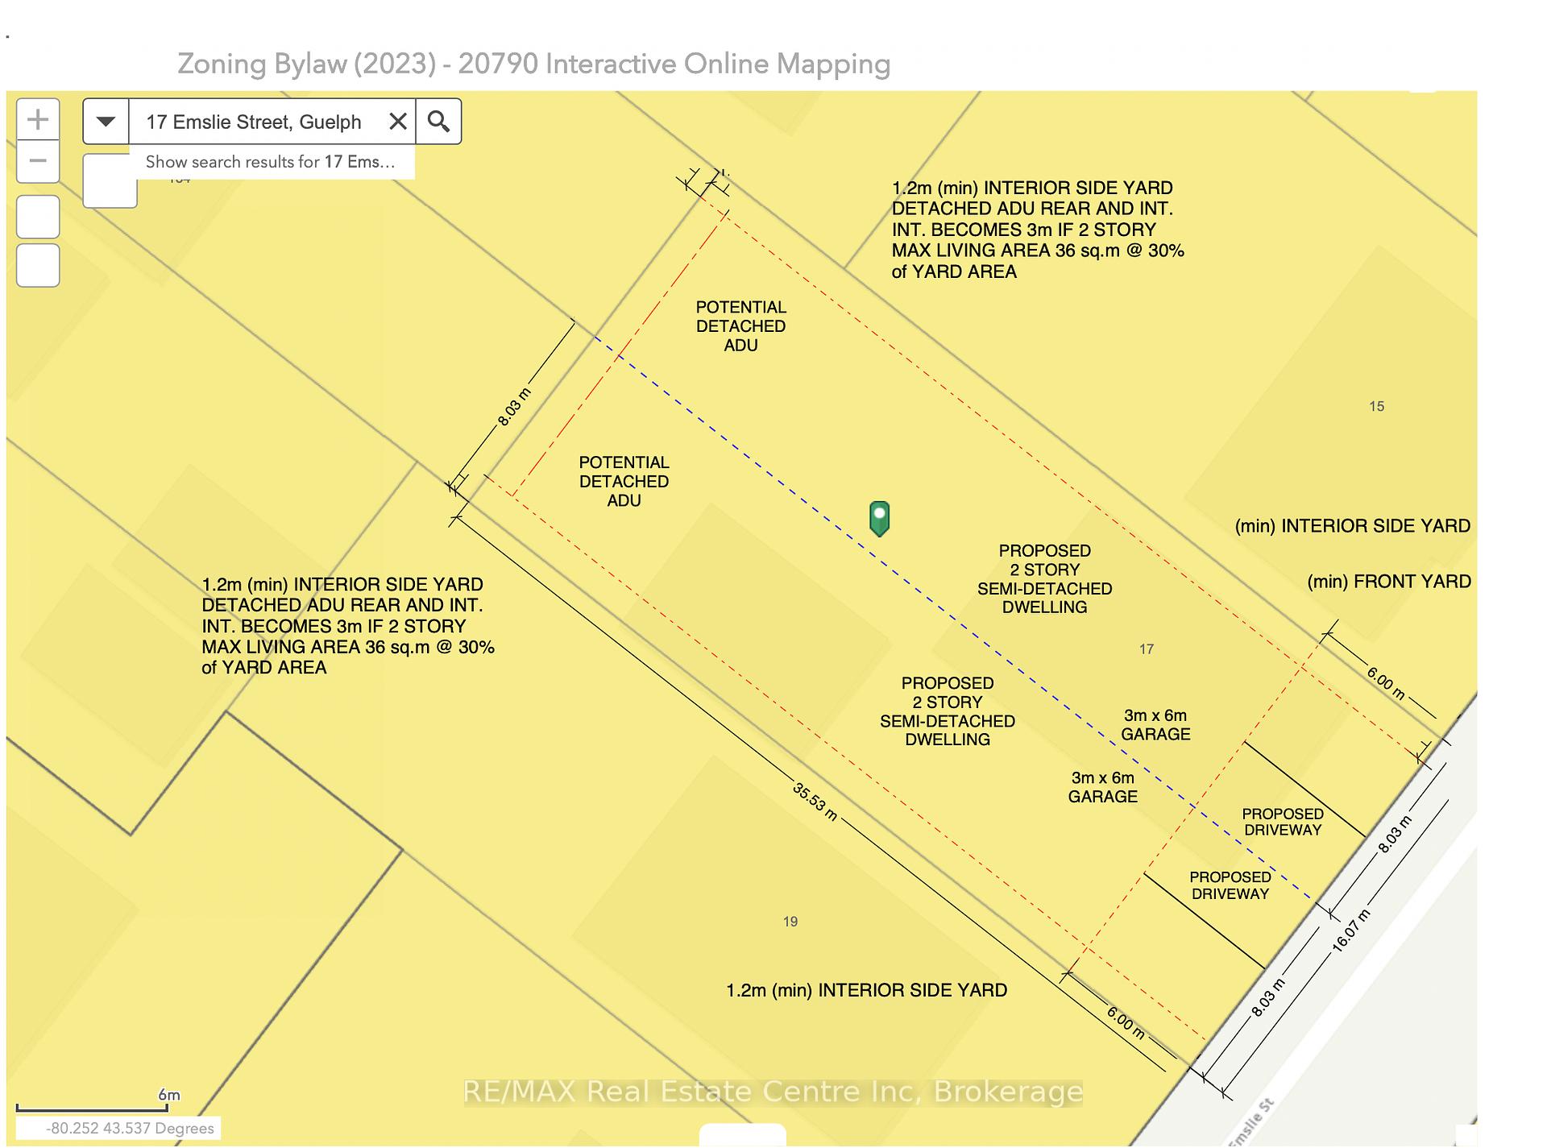The width and height of the screenshot is (1547, 1148).
Task: Click the '35.53 m' dimension label
Action: pos(815,802)
